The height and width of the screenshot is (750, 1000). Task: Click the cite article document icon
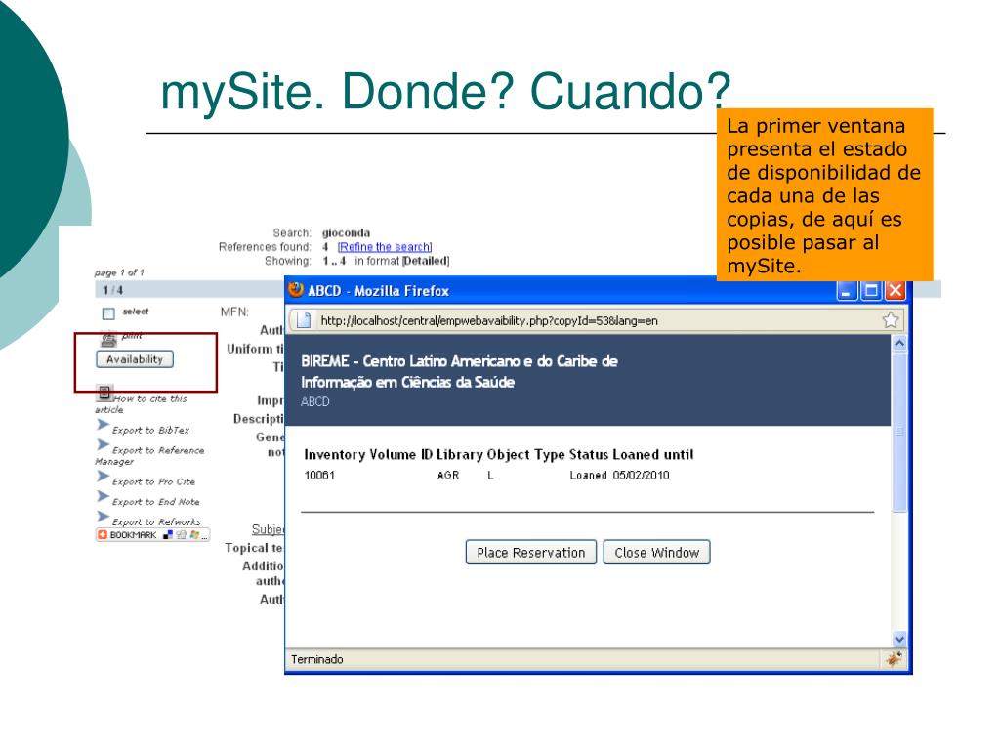click(x=105, y=393)
